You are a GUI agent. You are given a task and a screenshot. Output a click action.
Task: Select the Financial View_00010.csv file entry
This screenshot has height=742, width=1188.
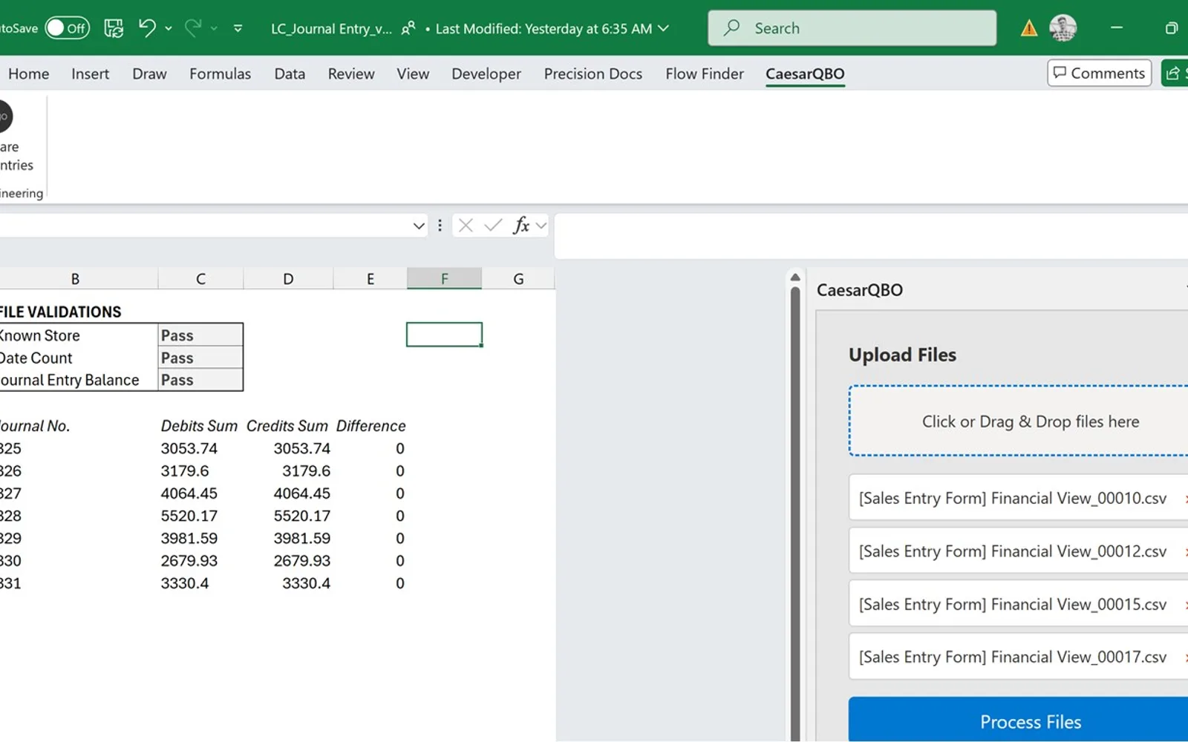[x=1018, y=498]
